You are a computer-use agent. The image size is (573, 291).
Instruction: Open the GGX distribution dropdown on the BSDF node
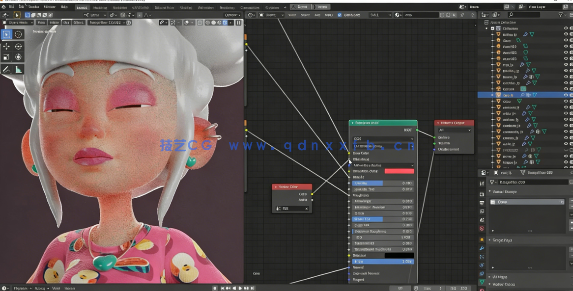pos(383,138)
